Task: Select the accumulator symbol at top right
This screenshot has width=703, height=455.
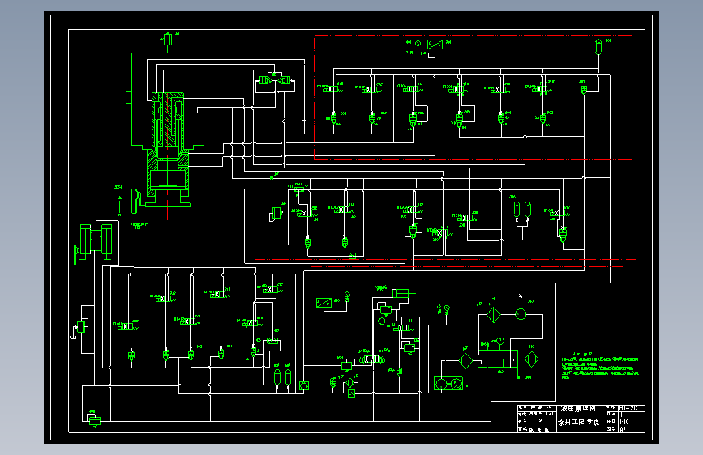Action: 598,47
